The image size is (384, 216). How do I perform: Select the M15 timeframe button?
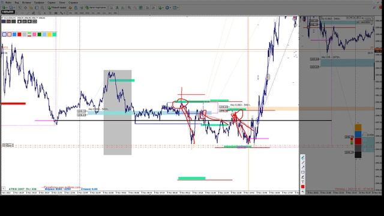(x=82, y=13)
